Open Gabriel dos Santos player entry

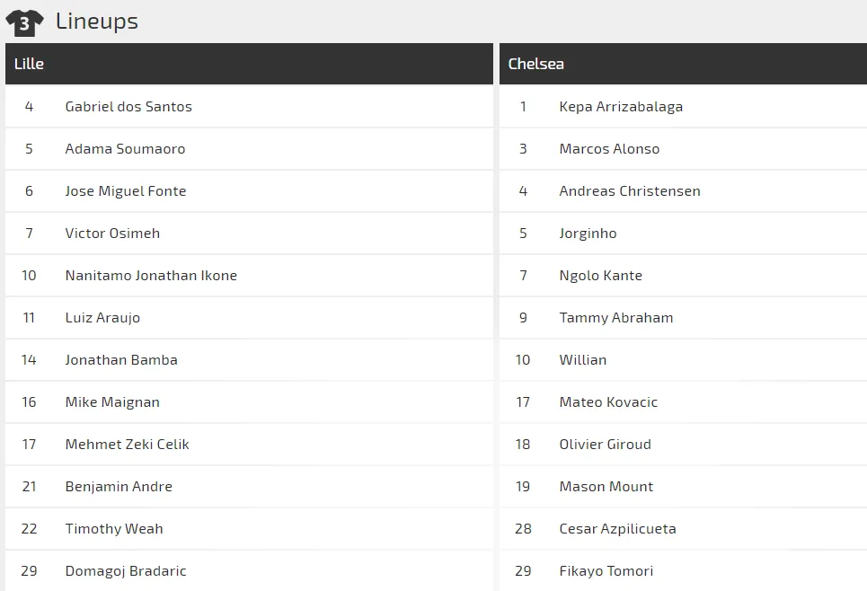(x=128, y=107)
